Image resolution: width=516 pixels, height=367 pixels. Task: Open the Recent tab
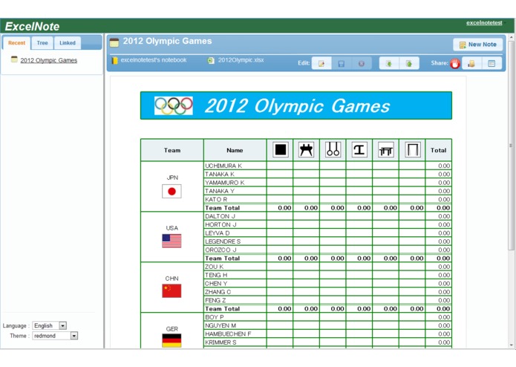16,43
